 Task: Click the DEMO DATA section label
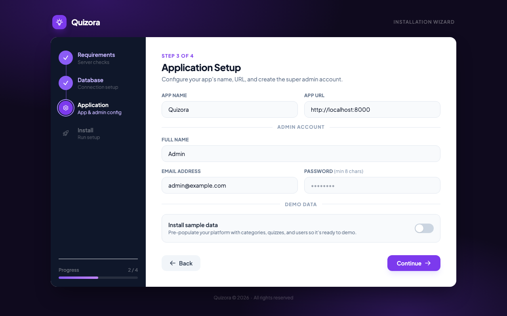(x=301, y=205)
